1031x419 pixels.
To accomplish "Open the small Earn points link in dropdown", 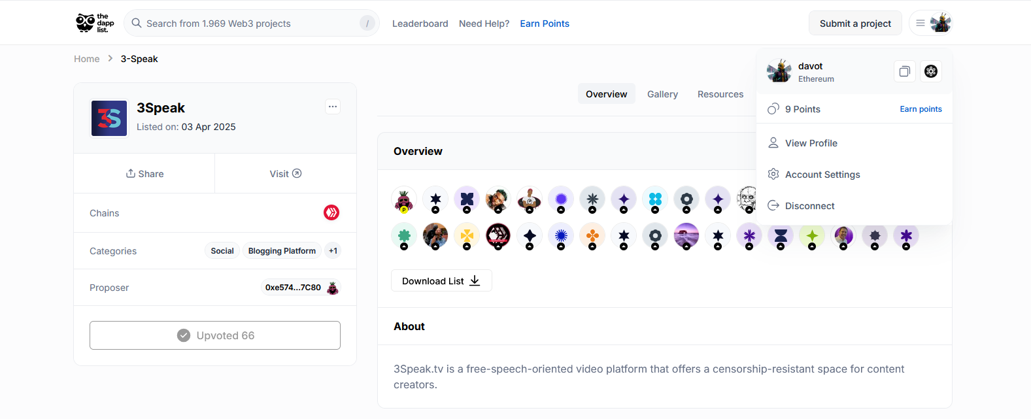I will click(x=921, y=109).
